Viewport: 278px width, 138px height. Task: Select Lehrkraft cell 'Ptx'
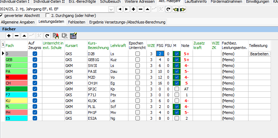(x=119, y=95)
